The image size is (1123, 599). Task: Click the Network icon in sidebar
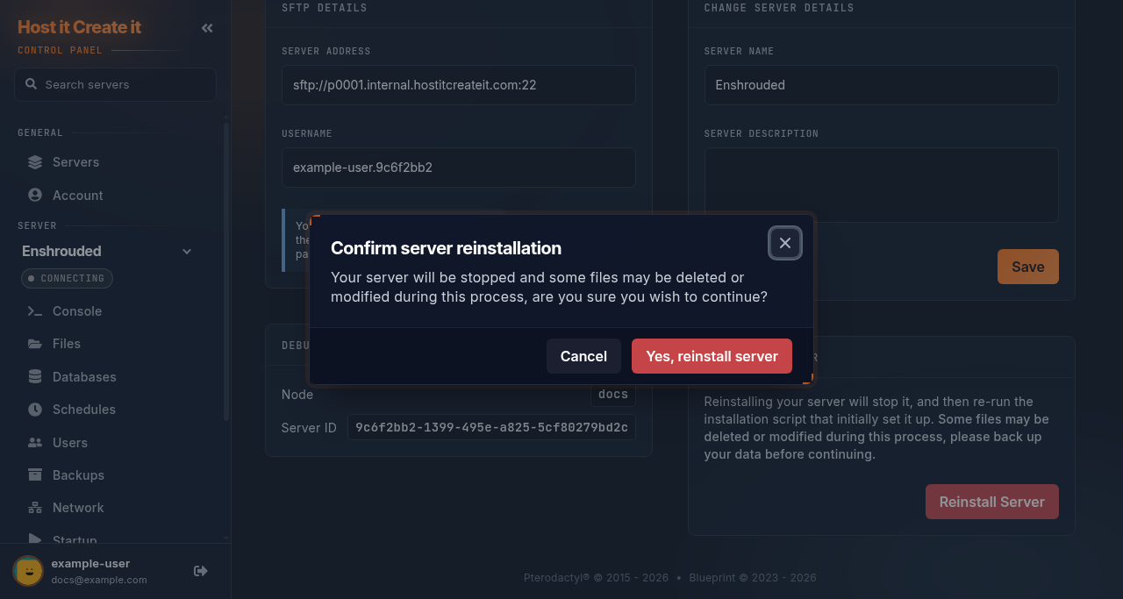pos(35,508)
